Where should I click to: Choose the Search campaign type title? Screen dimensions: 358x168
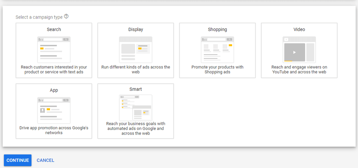tap(54, 30)
